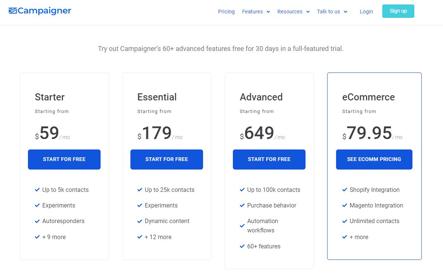Click the '60+ features' text
The width and height of the screenshot is (443, 277).
[x=264, y=246]
